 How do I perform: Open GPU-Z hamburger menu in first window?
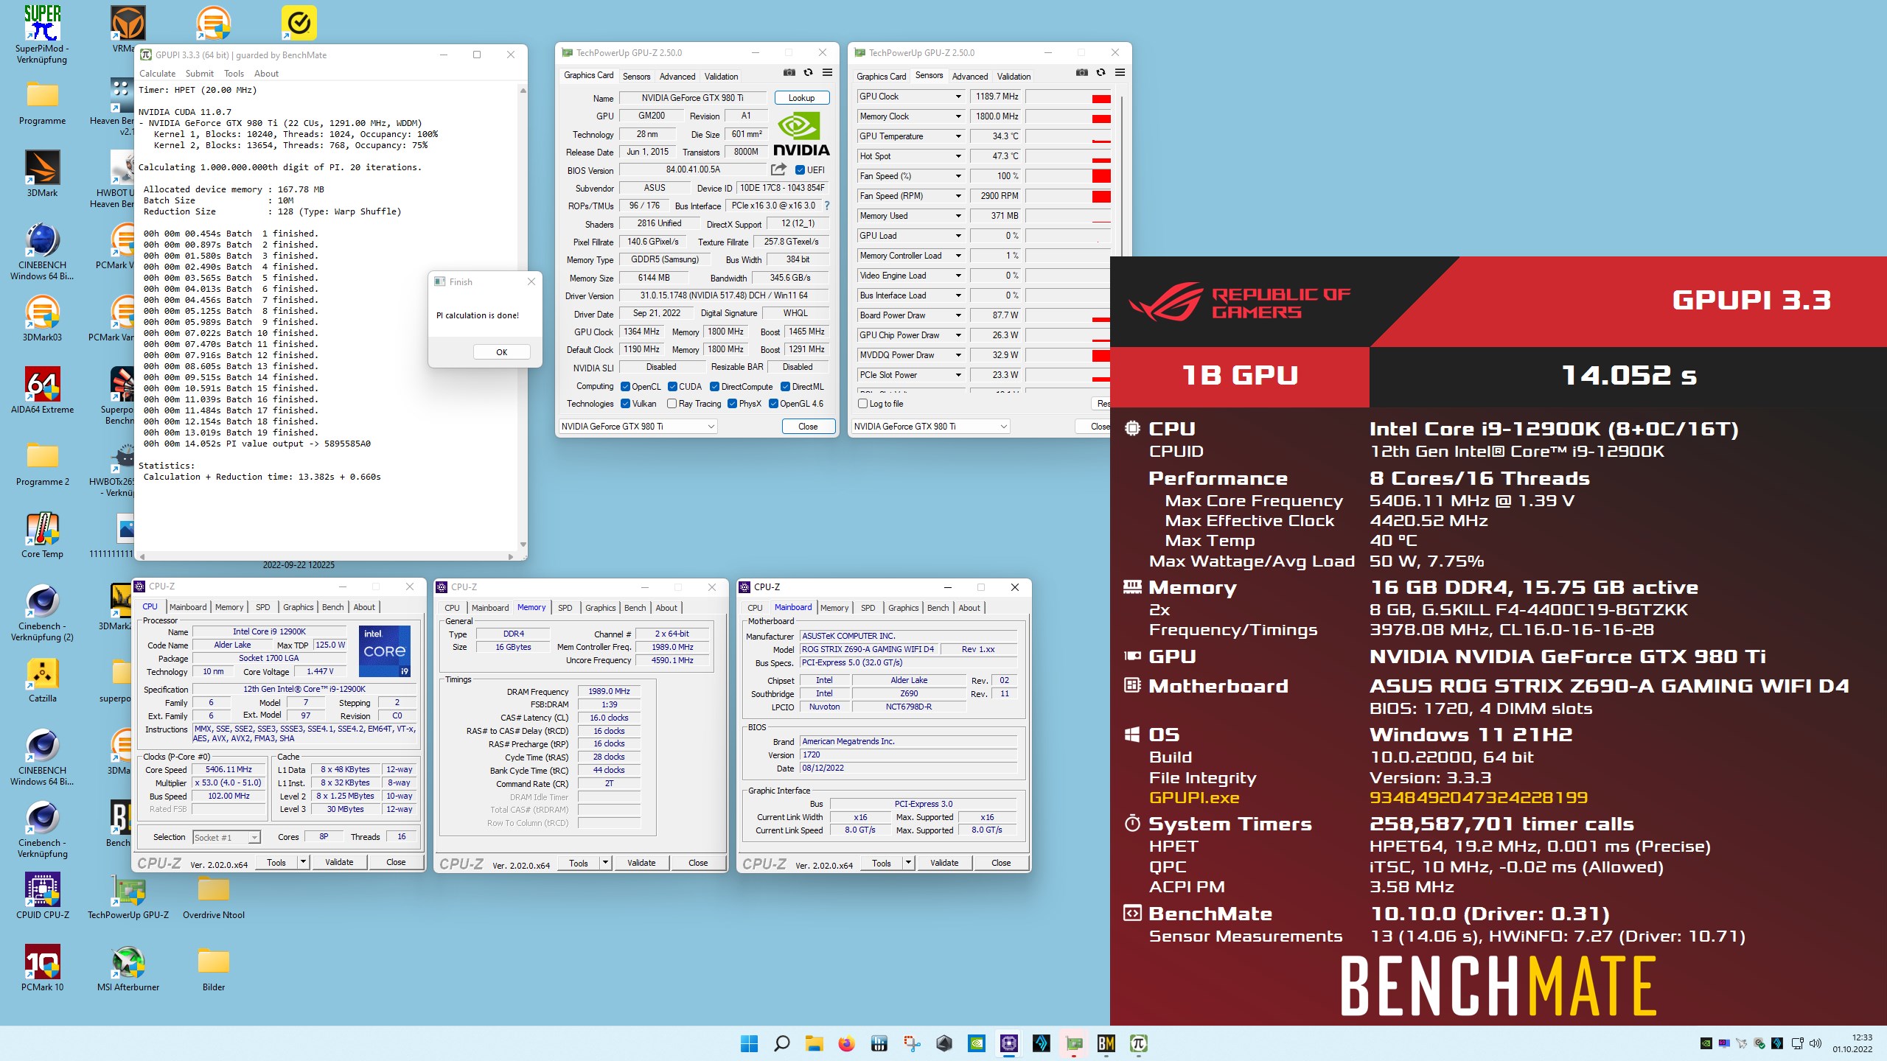point(827,73)
